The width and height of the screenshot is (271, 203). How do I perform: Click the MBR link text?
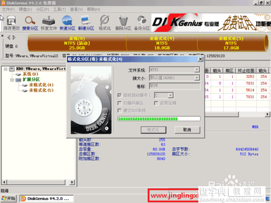255,127
